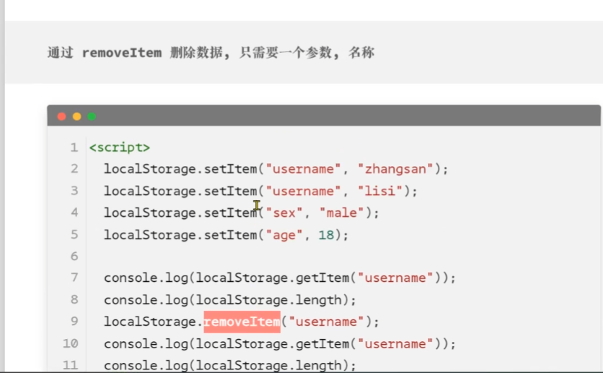Click console.log at start of line 11
603x373 pixels.
point(146,365)
